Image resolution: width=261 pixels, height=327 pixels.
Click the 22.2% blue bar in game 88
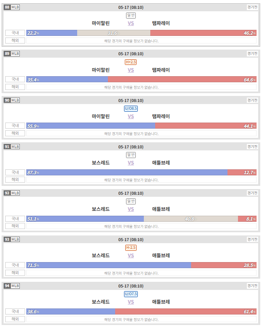tap(52, 33)
